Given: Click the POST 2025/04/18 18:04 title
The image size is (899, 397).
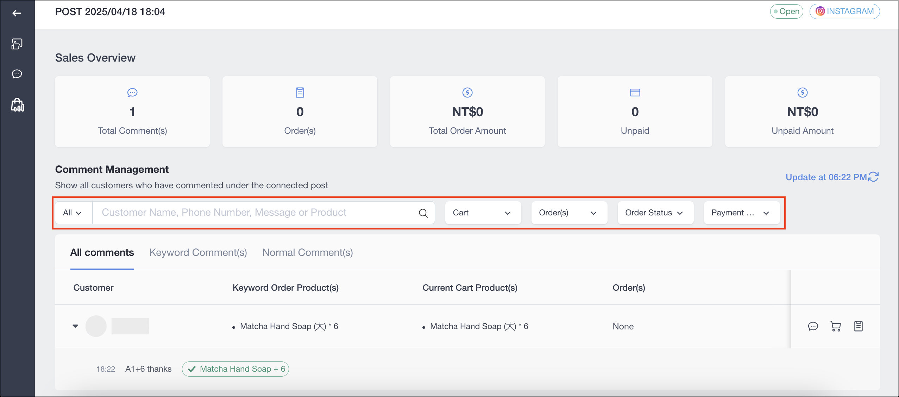Looking at the screenshot, I should click(110, 12).
